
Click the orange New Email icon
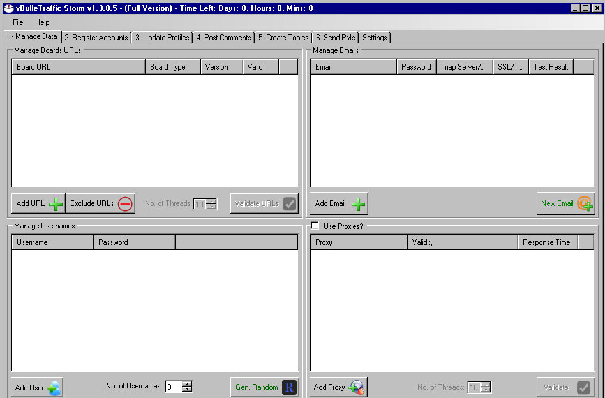point(585,203)
